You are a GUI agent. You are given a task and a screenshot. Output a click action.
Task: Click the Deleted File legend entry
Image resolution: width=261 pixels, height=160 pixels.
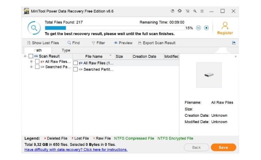click(56, 138)
